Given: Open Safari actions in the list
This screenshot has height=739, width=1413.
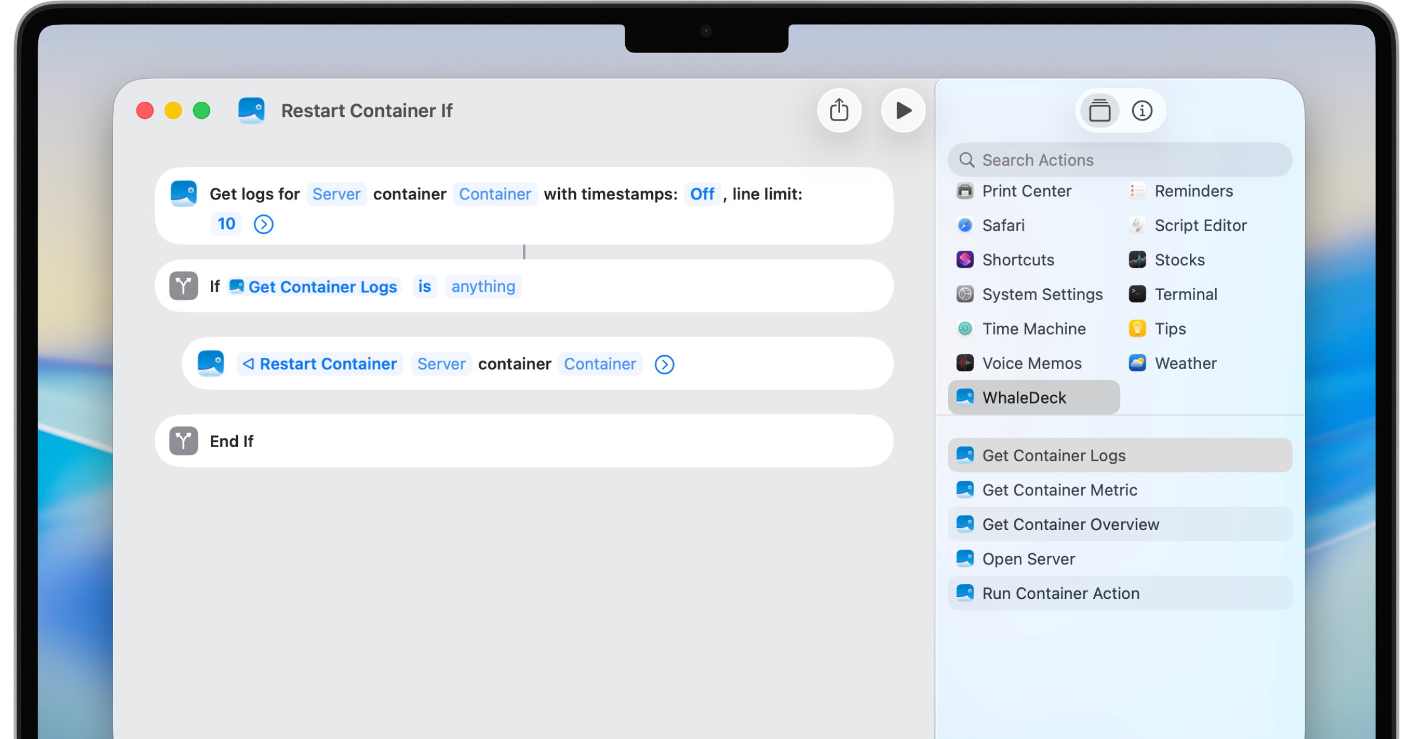Looking at the screenshot, I should pyautogui.click(x=1003, y=225).
